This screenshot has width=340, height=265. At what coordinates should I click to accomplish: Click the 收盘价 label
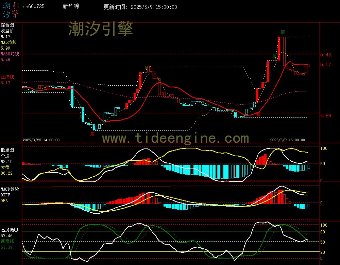[x=7, y=31]
